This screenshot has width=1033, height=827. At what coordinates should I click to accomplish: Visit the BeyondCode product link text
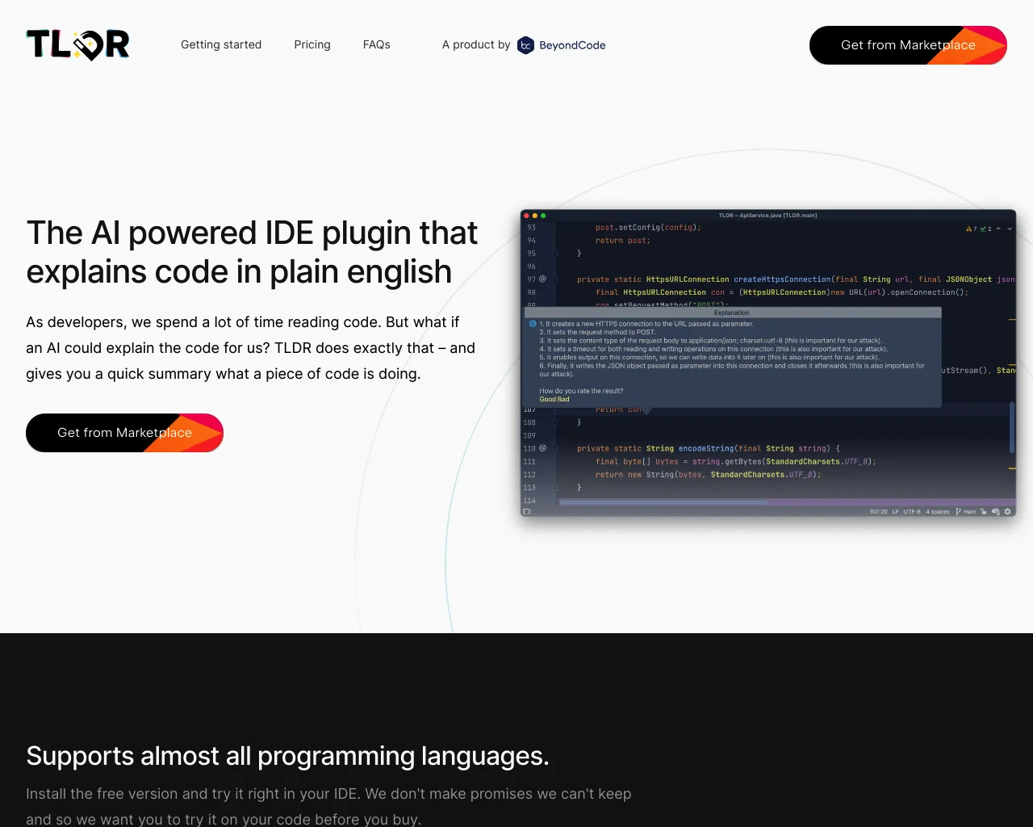[x=572, y=45]
